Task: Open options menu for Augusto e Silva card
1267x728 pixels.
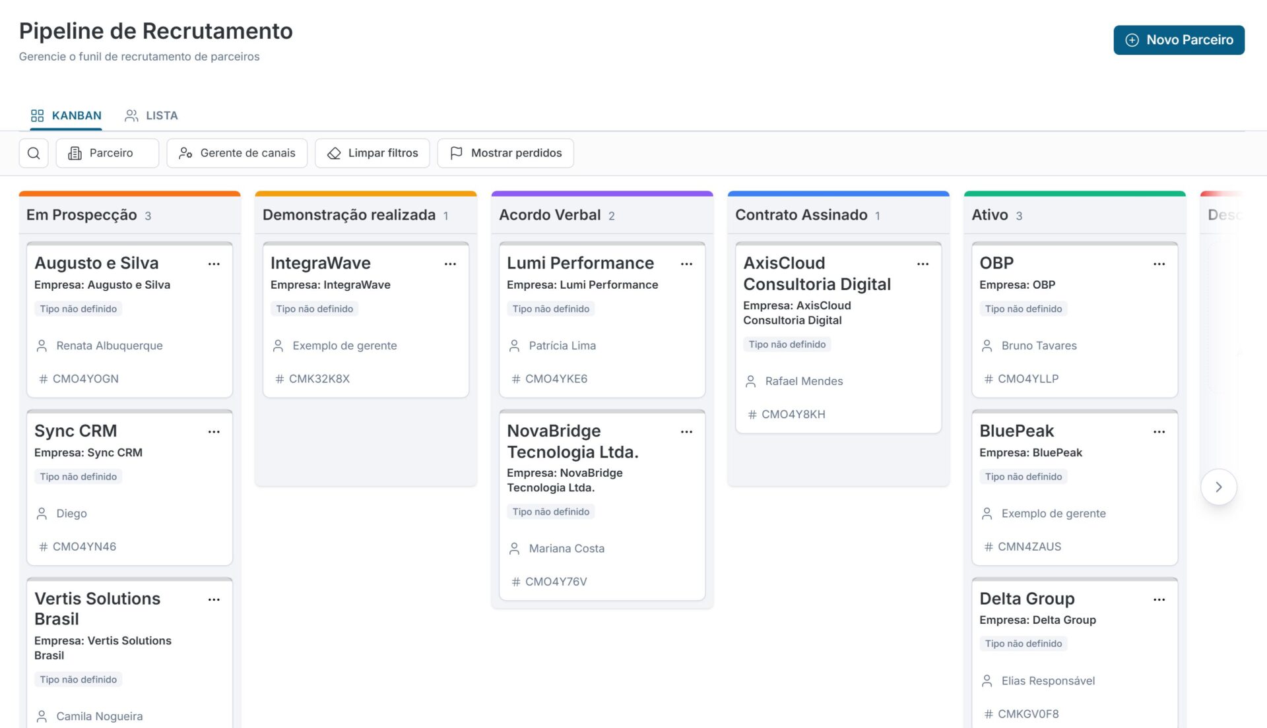Action: (x=214, y=264)
